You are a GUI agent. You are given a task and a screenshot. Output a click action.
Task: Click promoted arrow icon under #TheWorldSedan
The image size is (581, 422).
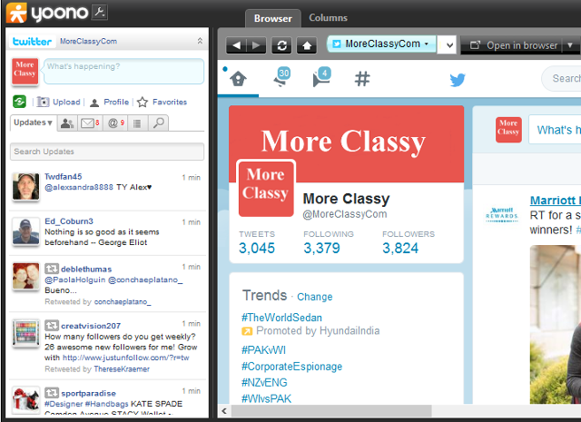tap(247, 331)
